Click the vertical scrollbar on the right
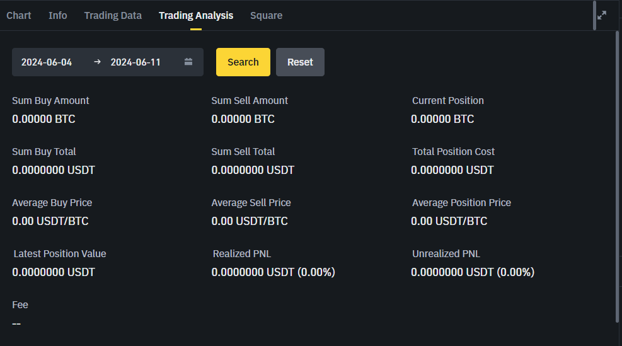Screen dimensions: 622x346 coord(617,176)
